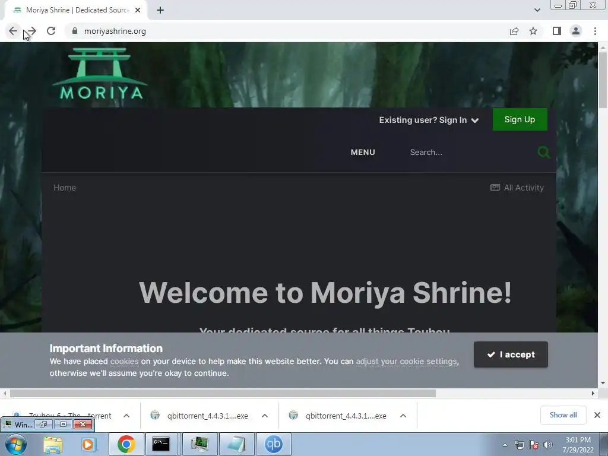Open a new browser tab

(x=160, y=10)
